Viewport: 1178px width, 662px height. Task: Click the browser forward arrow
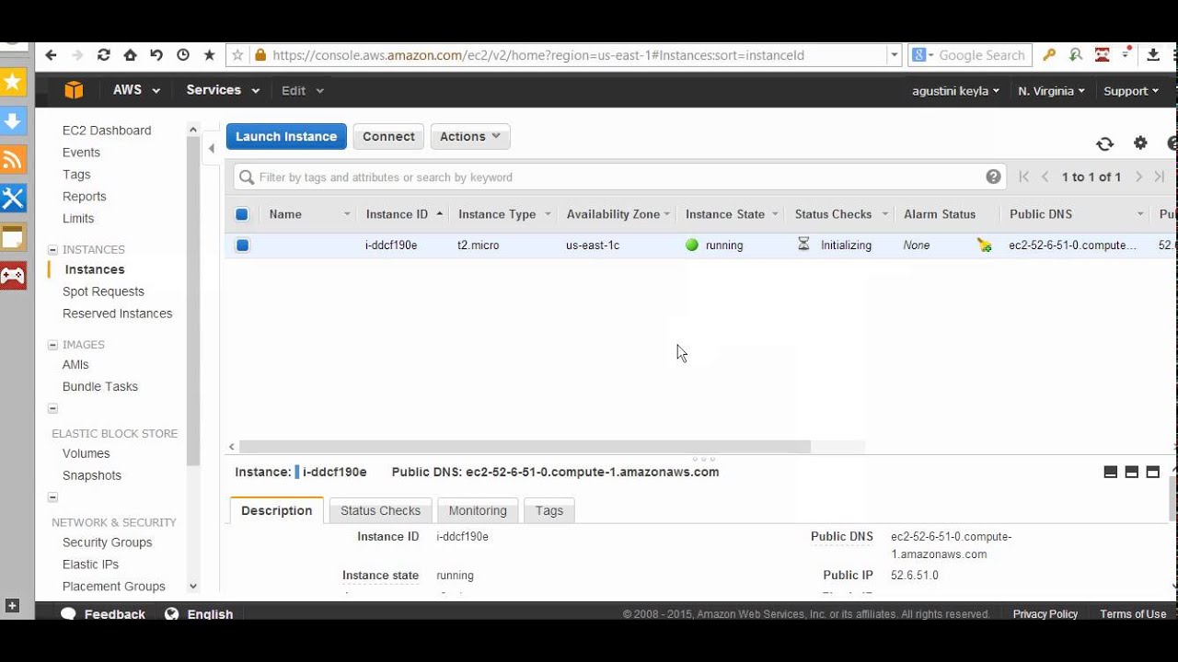point(77,55)
